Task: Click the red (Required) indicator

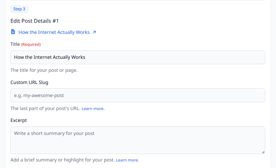Action: tap(31, 44)
